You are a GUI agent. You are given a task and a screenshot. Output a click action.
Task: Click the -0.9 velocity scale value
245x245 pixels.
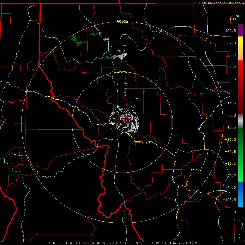coord(232,115)
